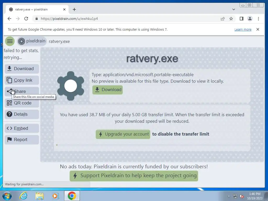Open the taskbar clock and date

pos(255,196)
